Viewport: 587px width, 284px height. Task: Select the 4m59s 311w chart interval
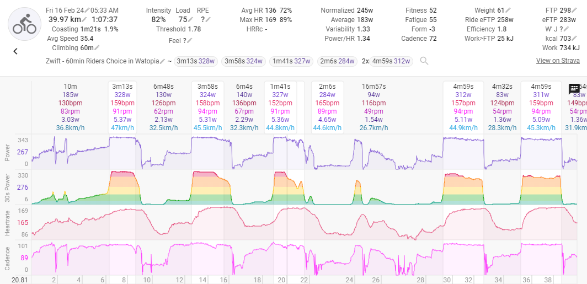point(541,107)
